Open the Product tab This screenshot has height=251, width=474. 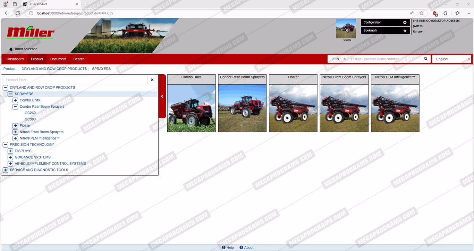37,59
